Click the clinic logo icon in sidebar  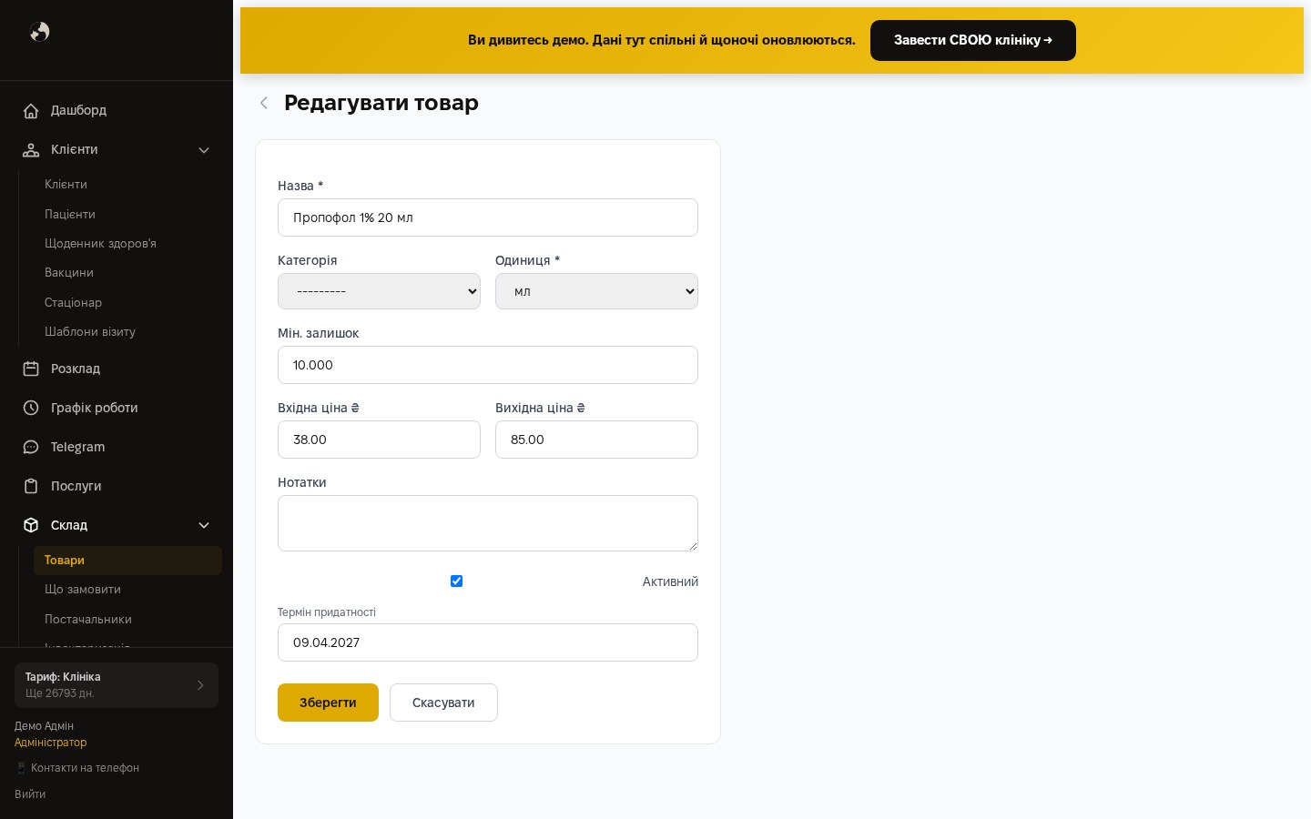point(39,32)
